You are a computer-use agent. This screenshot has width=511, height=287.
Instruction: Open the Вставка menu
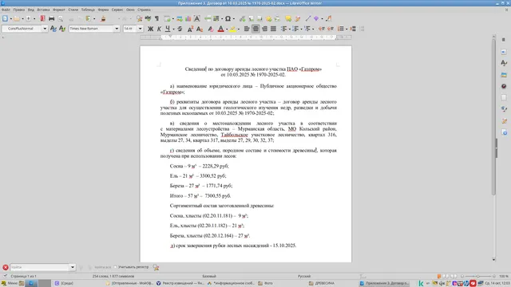[43, 10]
